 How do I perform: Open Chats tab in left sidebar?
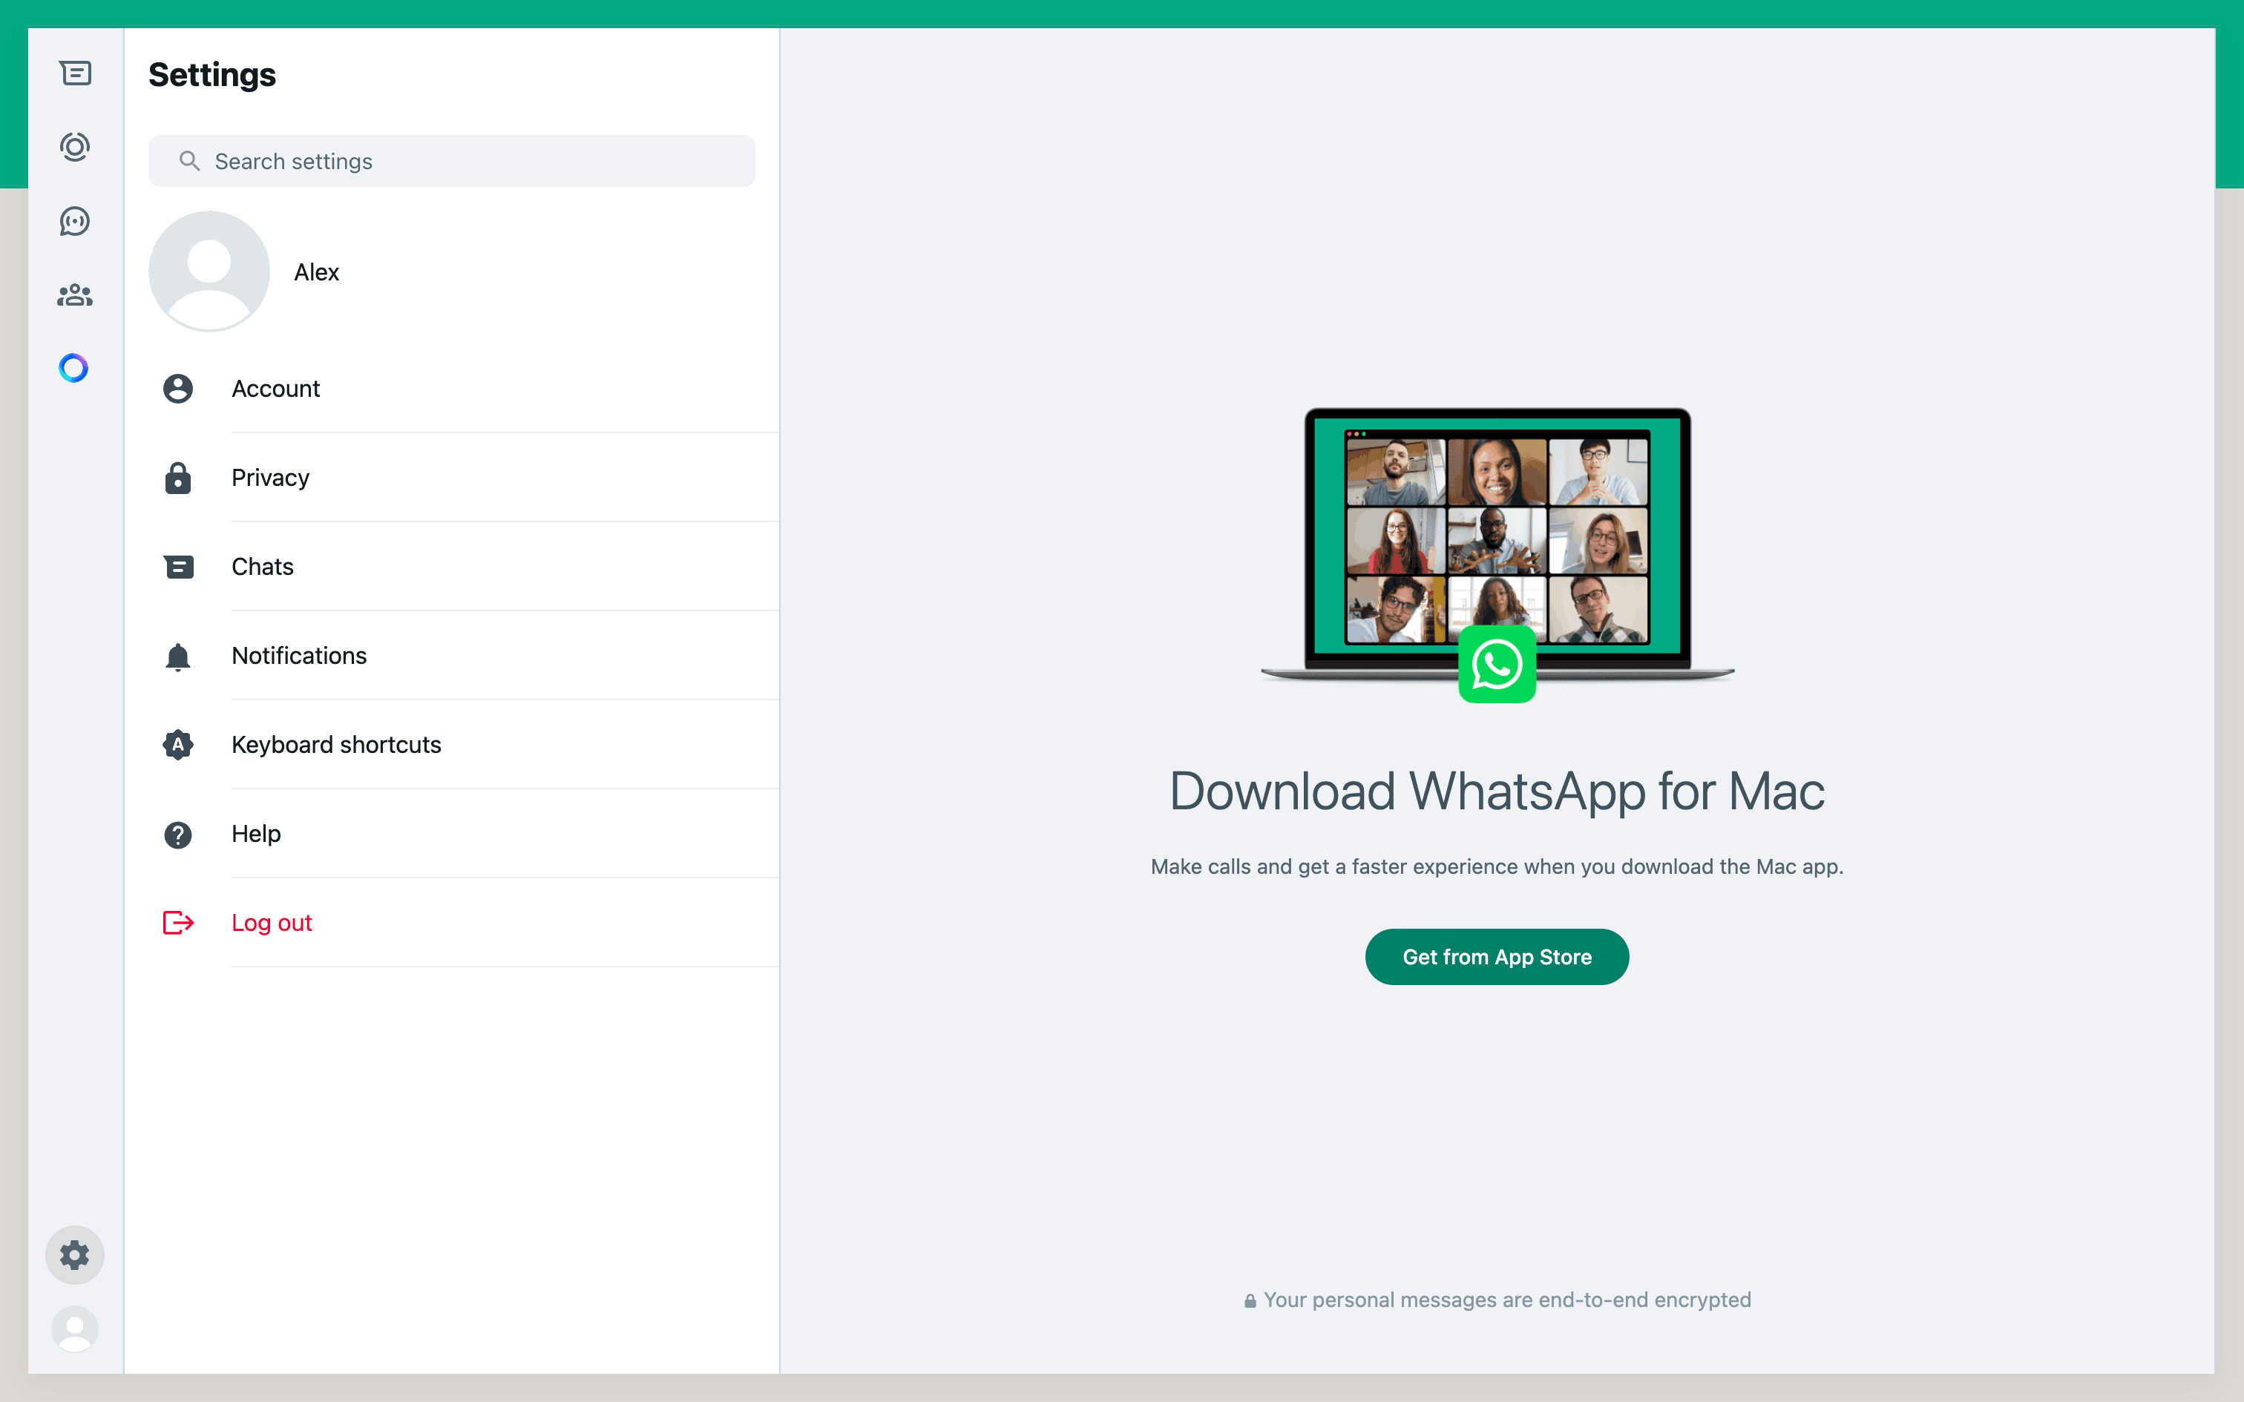coord(75,73)
